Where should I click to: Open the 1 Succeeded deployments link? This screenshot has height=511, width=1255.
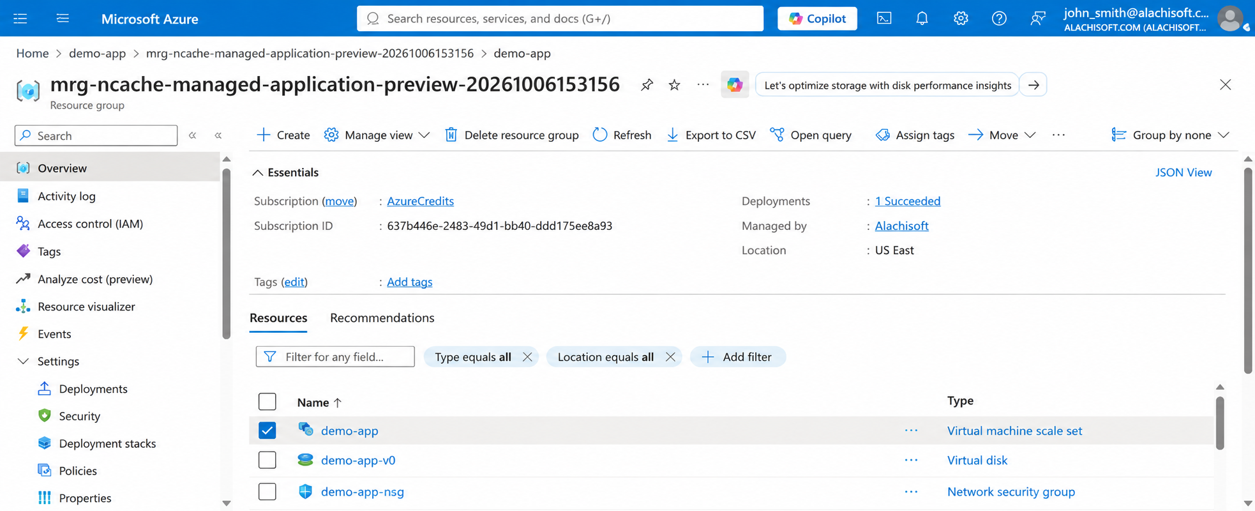click(x=907, y=201)
